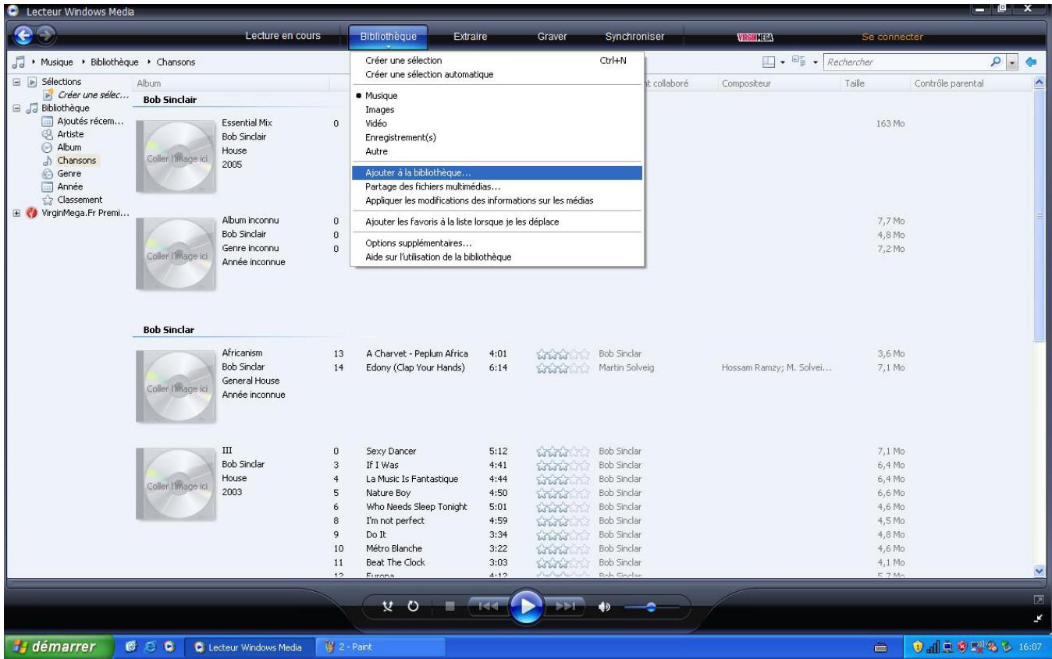Open the search options dropdown arrow
1052x659 pixels.
(1013, 61)
